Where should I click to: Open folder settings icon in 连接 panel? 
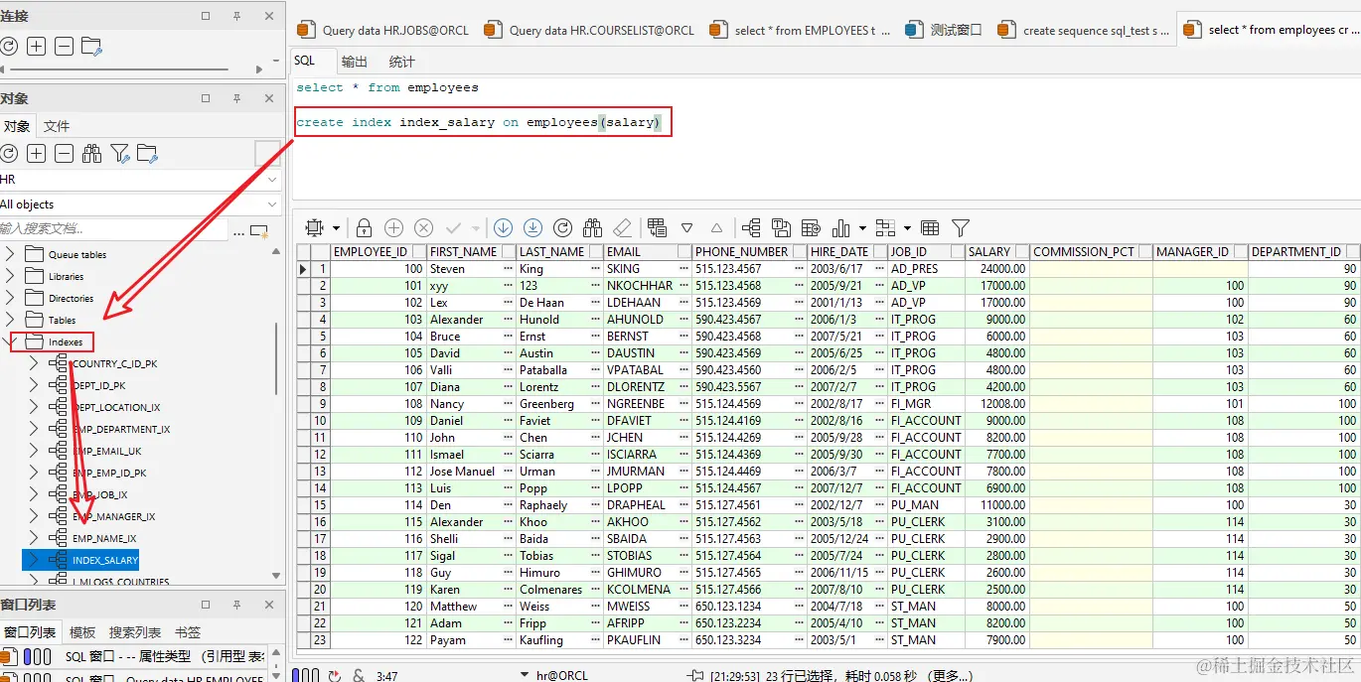92,47
